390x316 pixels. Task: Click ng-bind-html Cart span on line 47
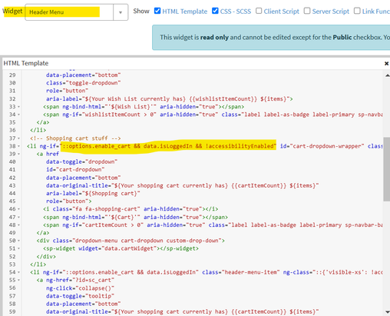click(135, 218)
